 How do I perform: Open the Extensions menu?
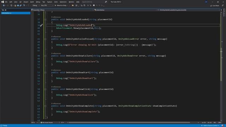coord(63,2)
